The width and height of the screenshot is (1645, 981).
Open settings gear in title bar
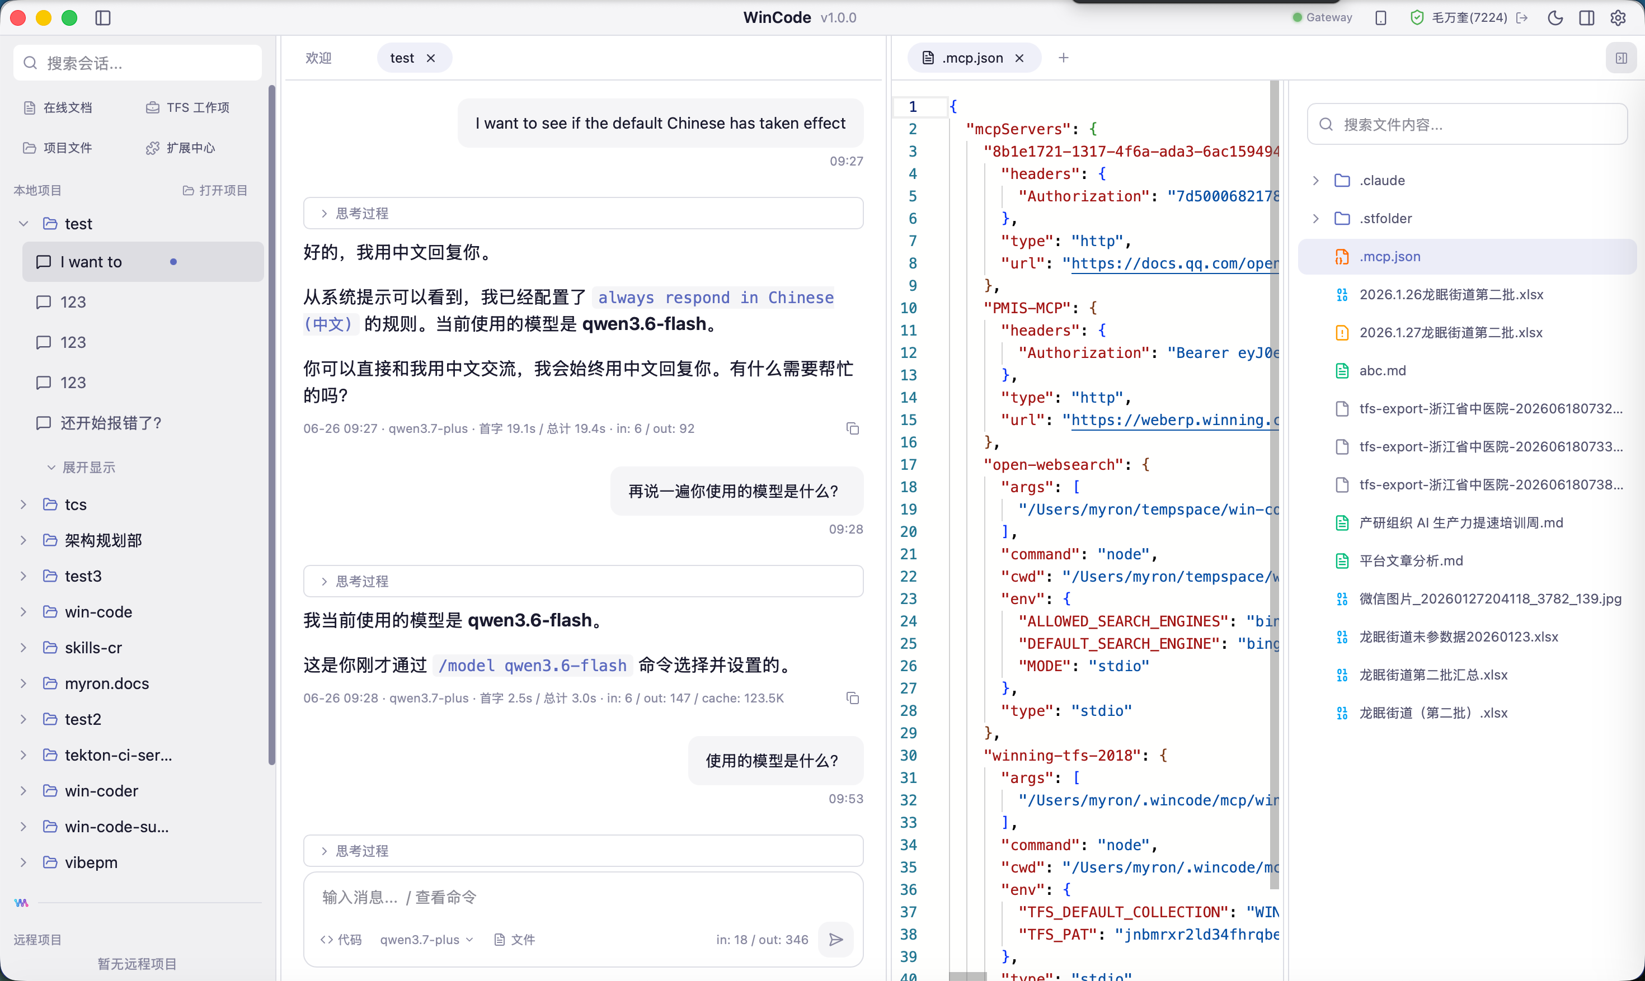point(1618,18)
